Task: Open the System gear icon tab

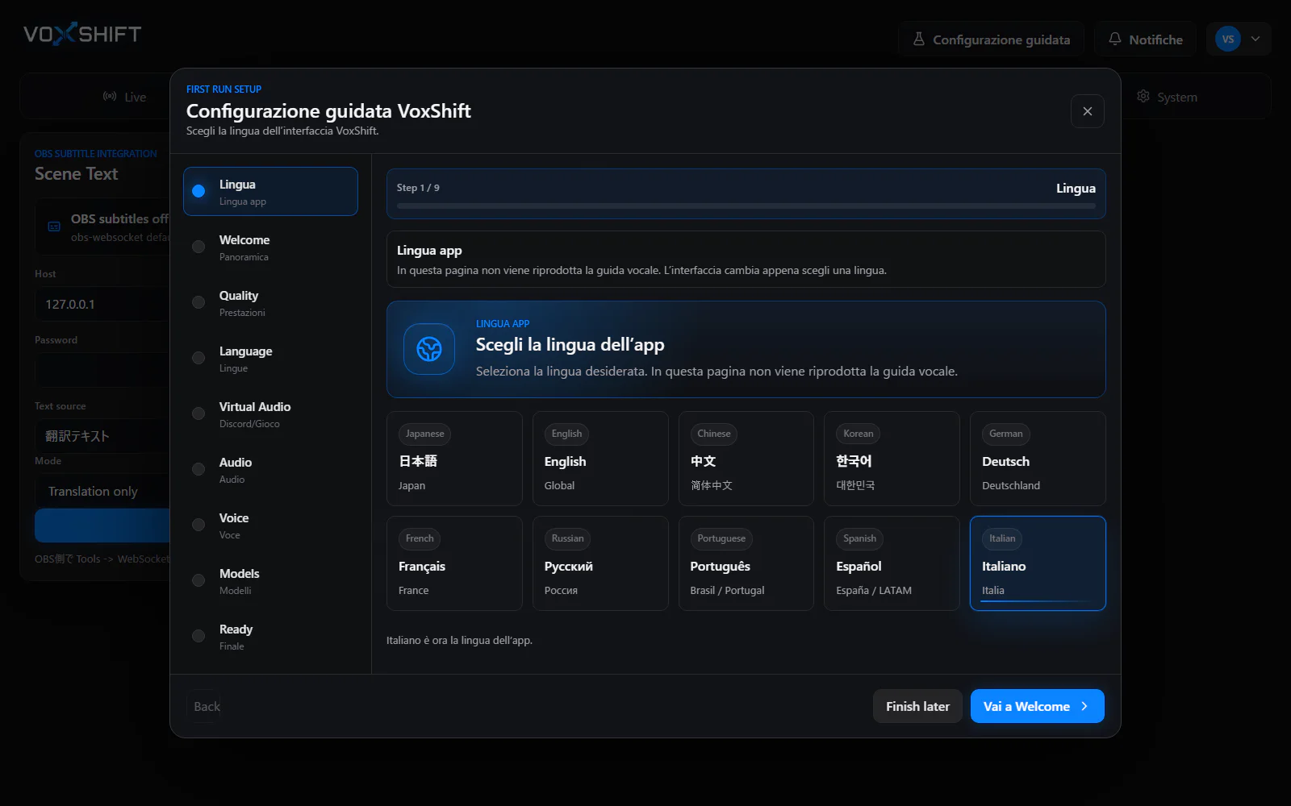Action: click(x=1143, y=96)
